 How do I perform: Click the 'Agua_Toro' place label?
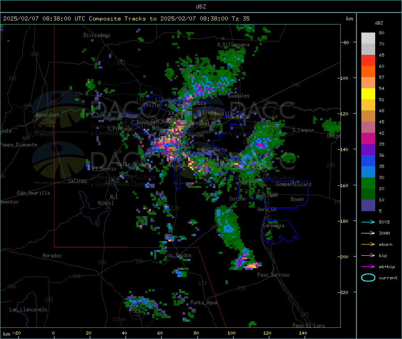click(48, 115)
